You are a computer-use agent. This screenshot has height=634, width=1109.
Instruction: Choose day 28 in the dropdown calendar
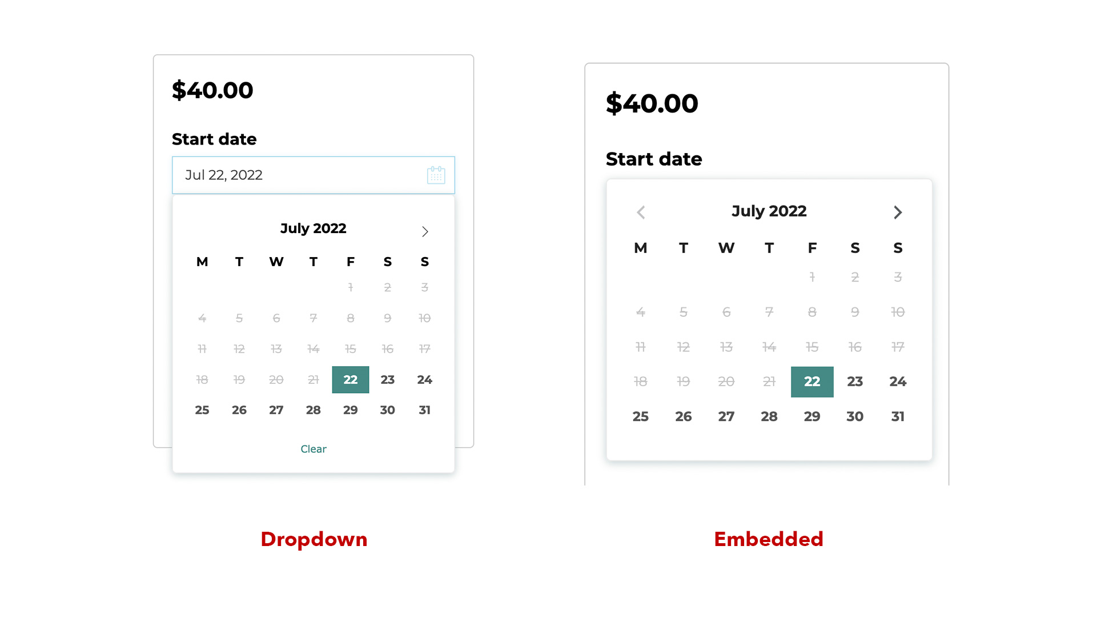coord(314,410)
